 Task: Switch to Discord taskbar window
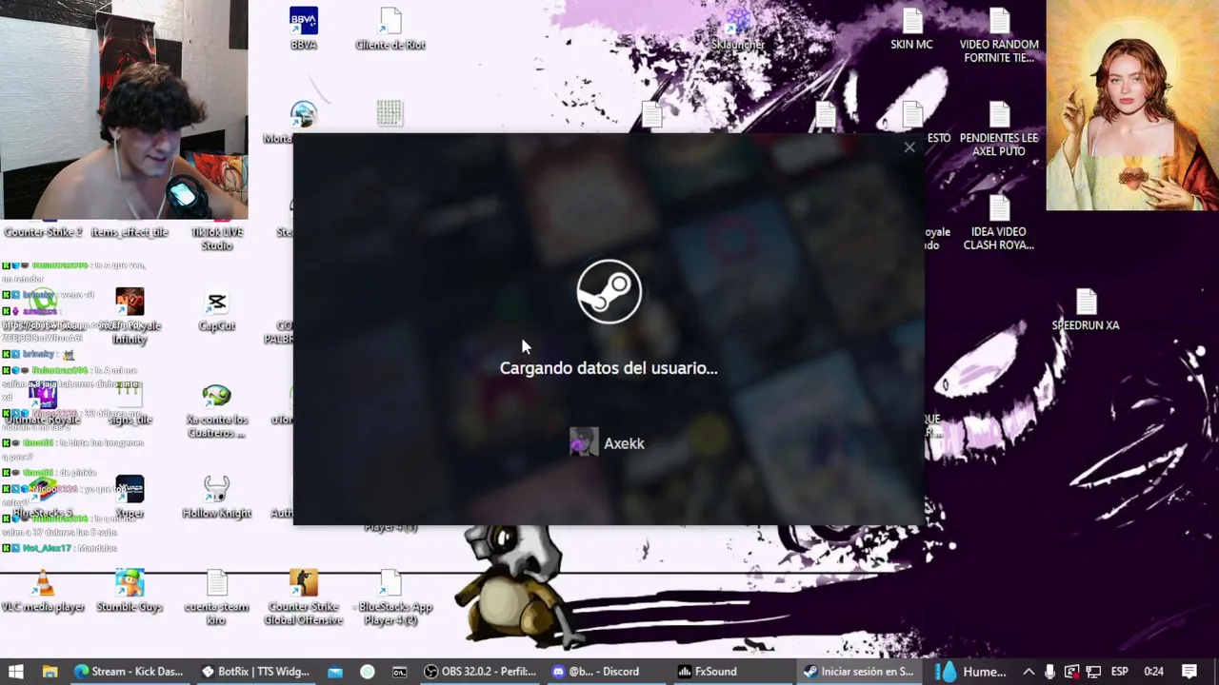pos(608,672)
